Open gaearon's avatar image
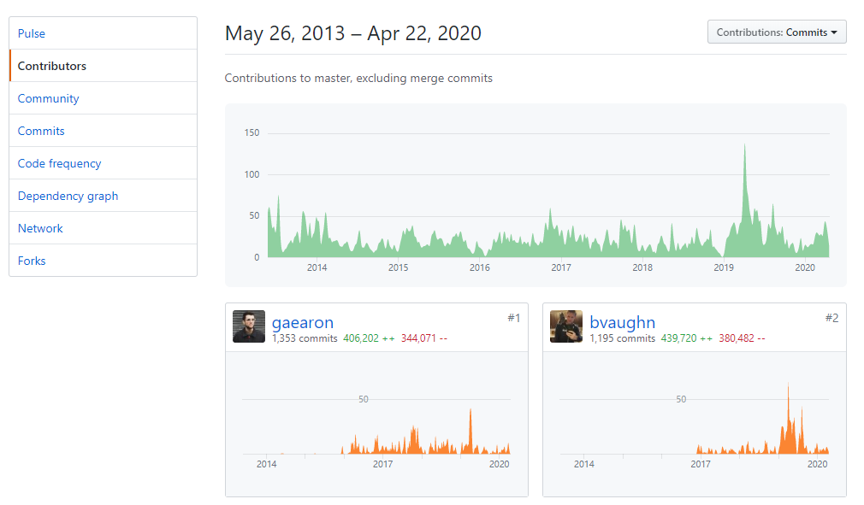 point(249,326)
